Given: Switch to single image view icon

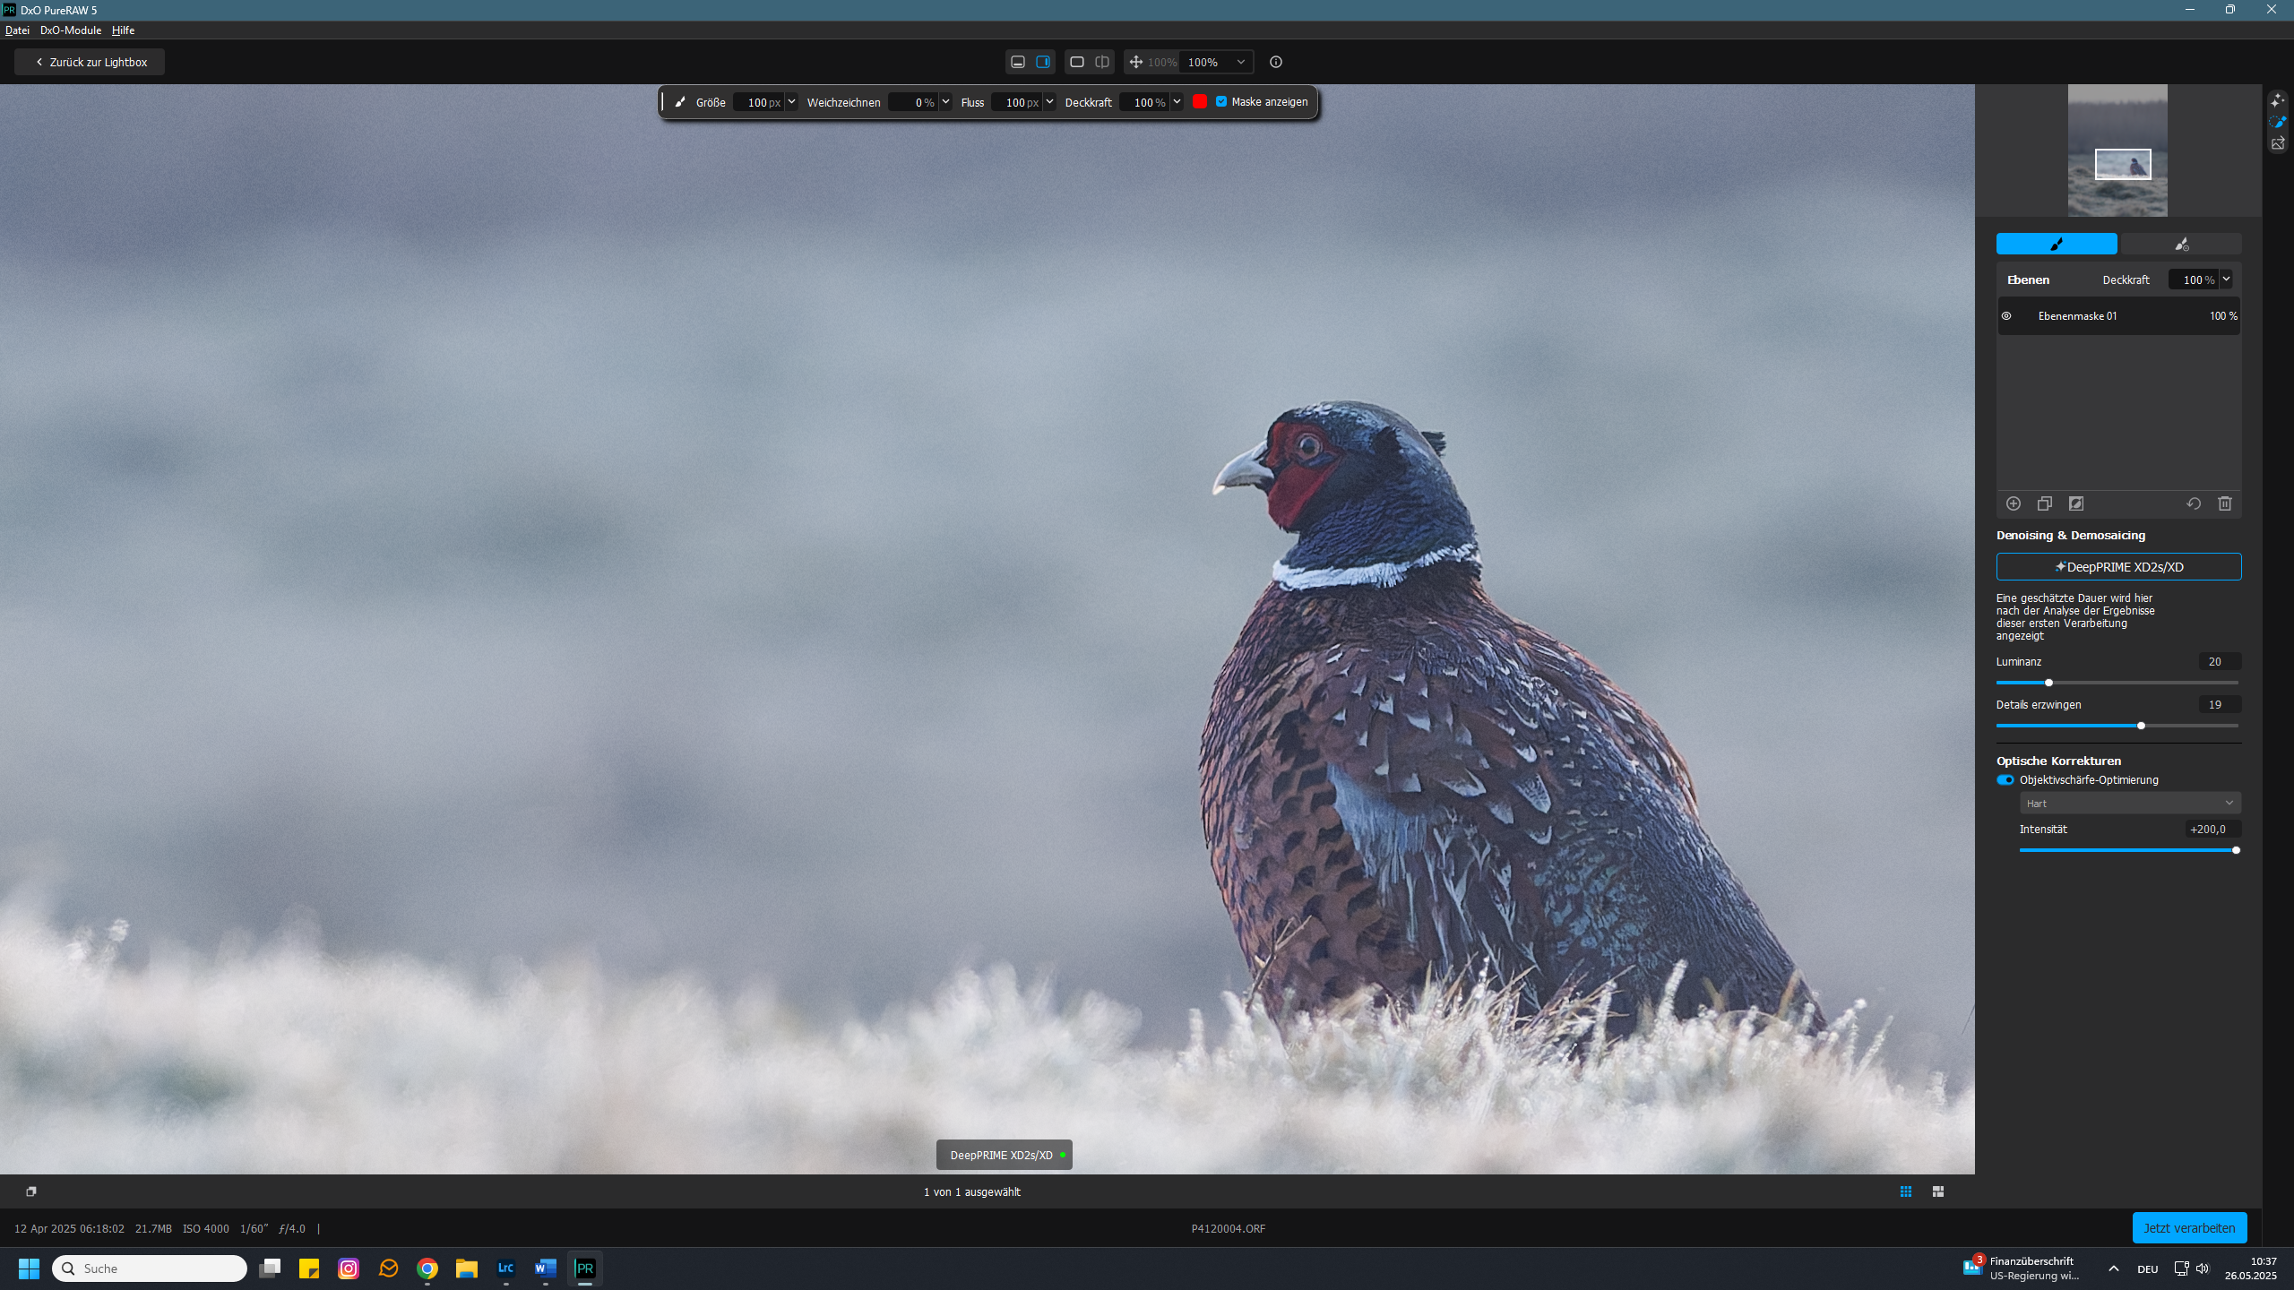Looking at the screenshot, I should (1077, 62).
